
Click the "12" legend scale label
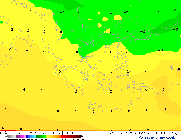[x=54, y=139]
